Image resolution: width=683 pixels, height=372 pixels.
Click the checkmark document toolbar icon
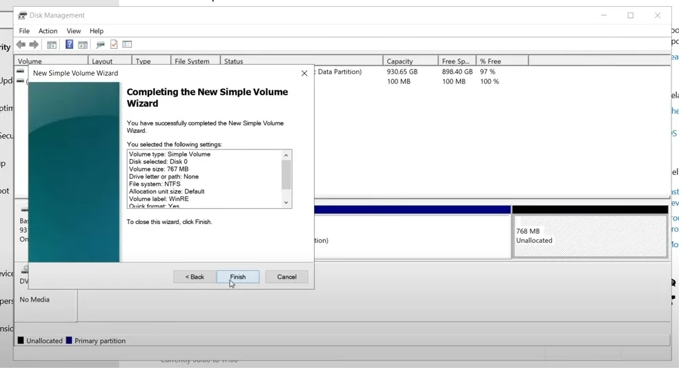tap(114, 44)
